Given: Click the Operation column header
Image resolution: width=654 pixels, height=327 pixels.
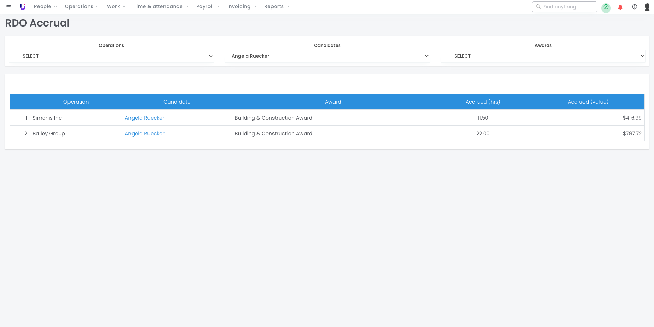Looking at the screenshot, I should tap(76, 102).
